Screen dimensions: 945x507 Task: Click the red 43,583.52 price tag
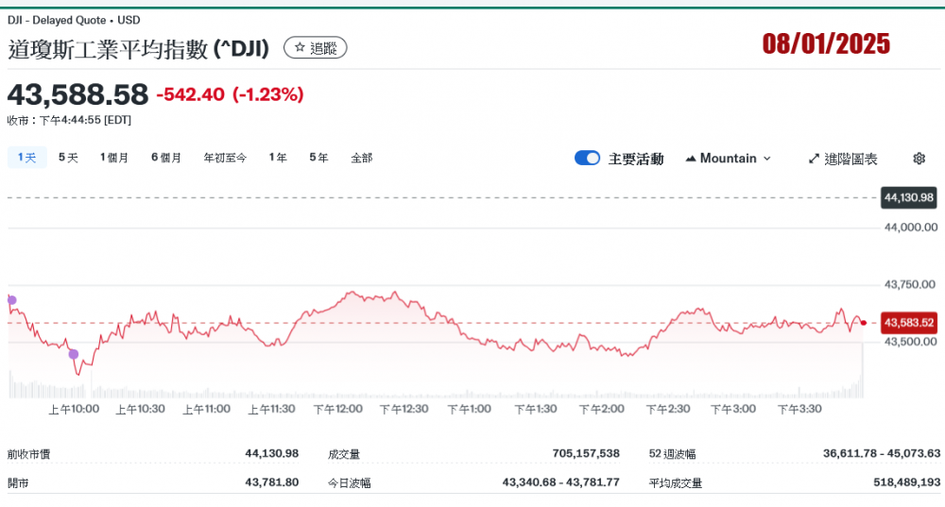pyautogui.click(x=908, y=323)
